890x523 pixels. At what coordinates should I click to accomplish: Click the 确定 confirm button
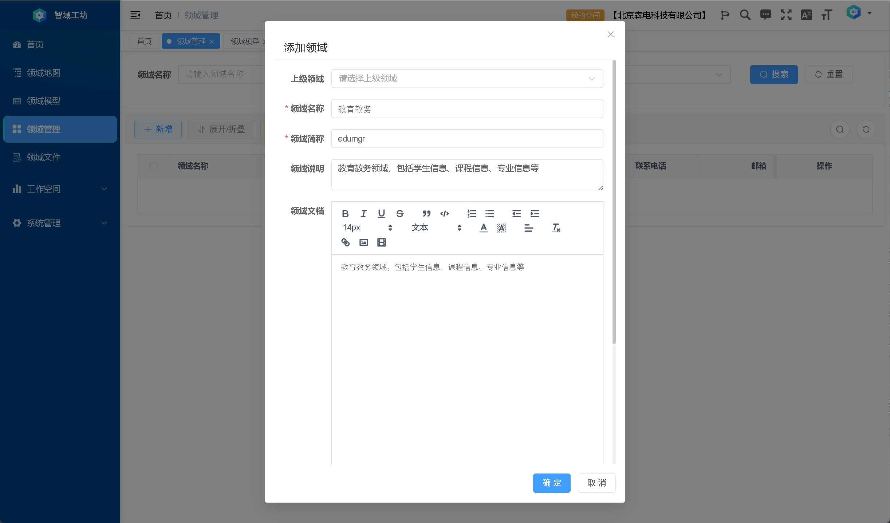[551, 483]
